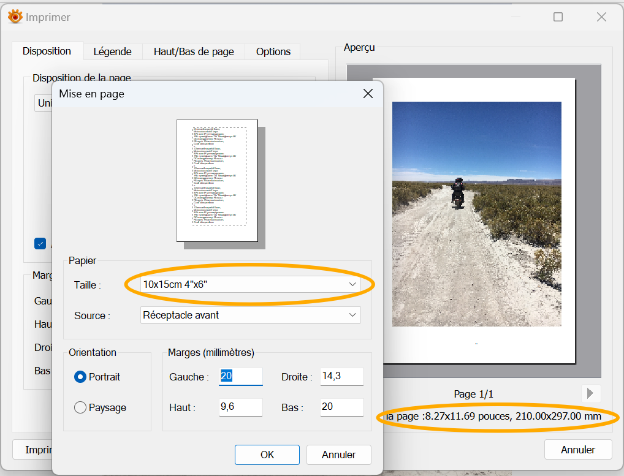Toggle the blue checkbox in Disposition panel
624x476 pixels.
pos(40,243)
